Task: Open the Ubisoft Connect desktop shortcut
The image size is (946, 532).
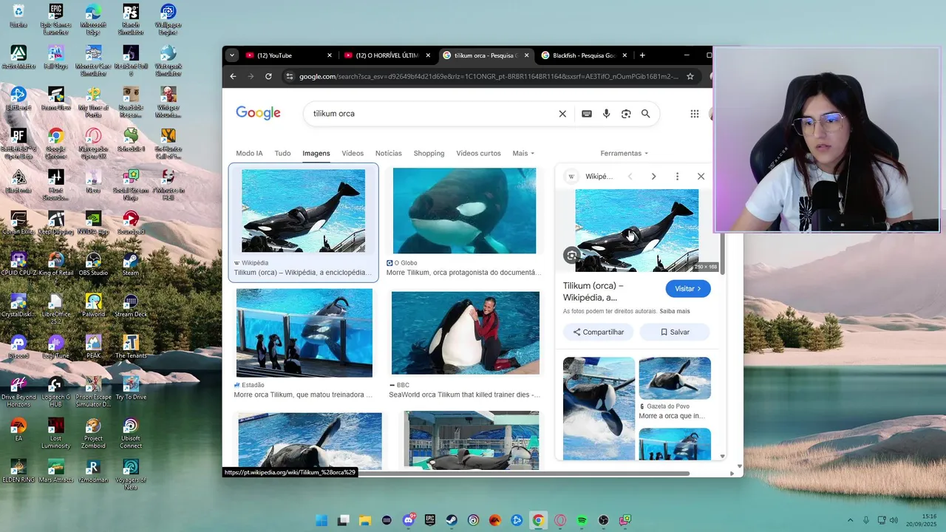Action: point(131,433)
